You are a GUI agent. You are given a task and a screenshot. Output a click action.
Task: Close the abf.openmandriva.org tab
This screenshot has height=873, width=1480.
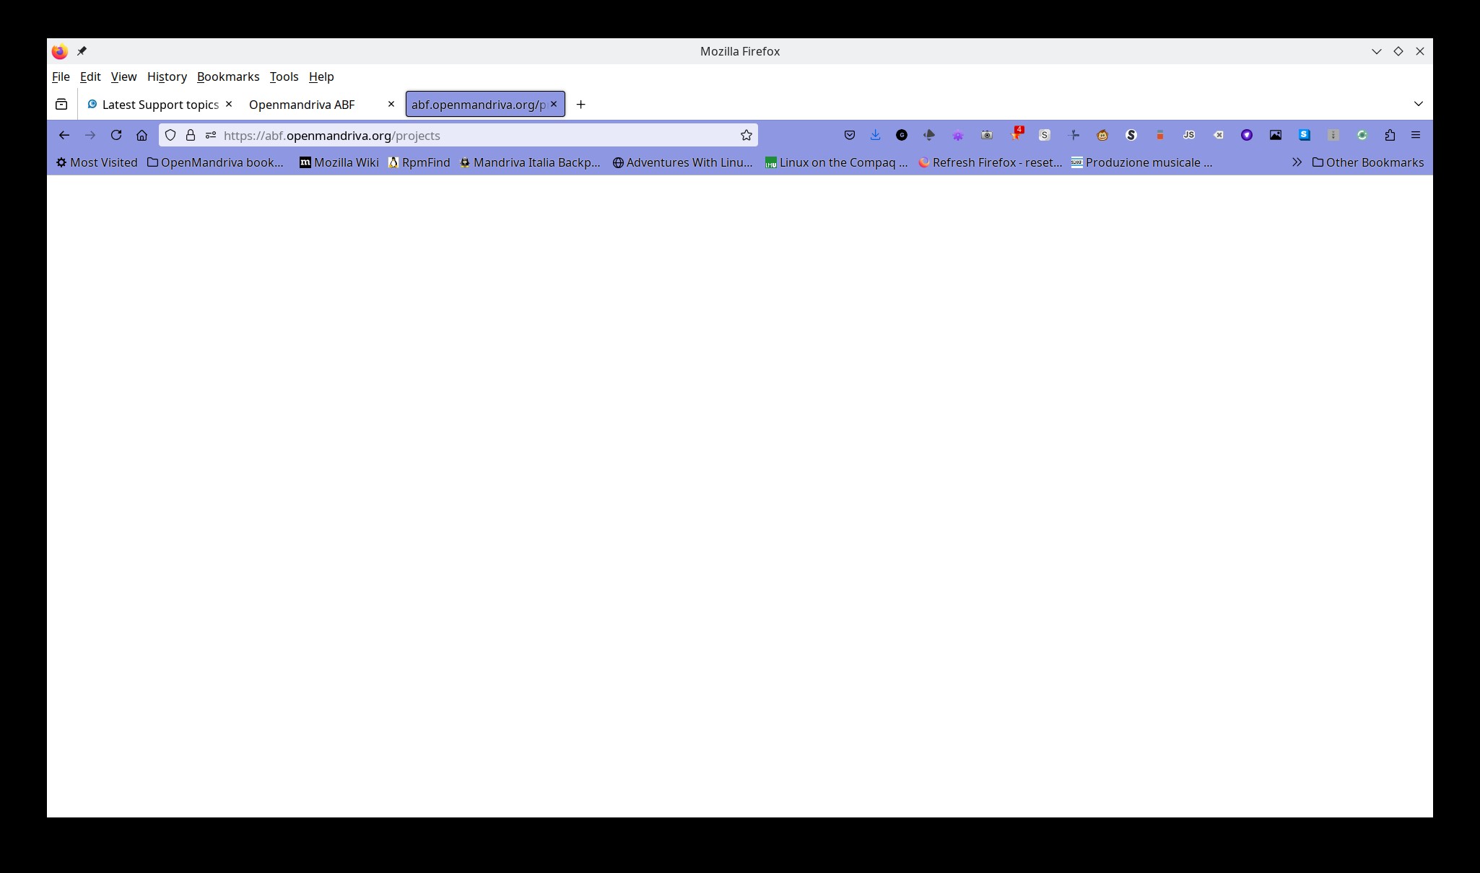coord(554,104)
